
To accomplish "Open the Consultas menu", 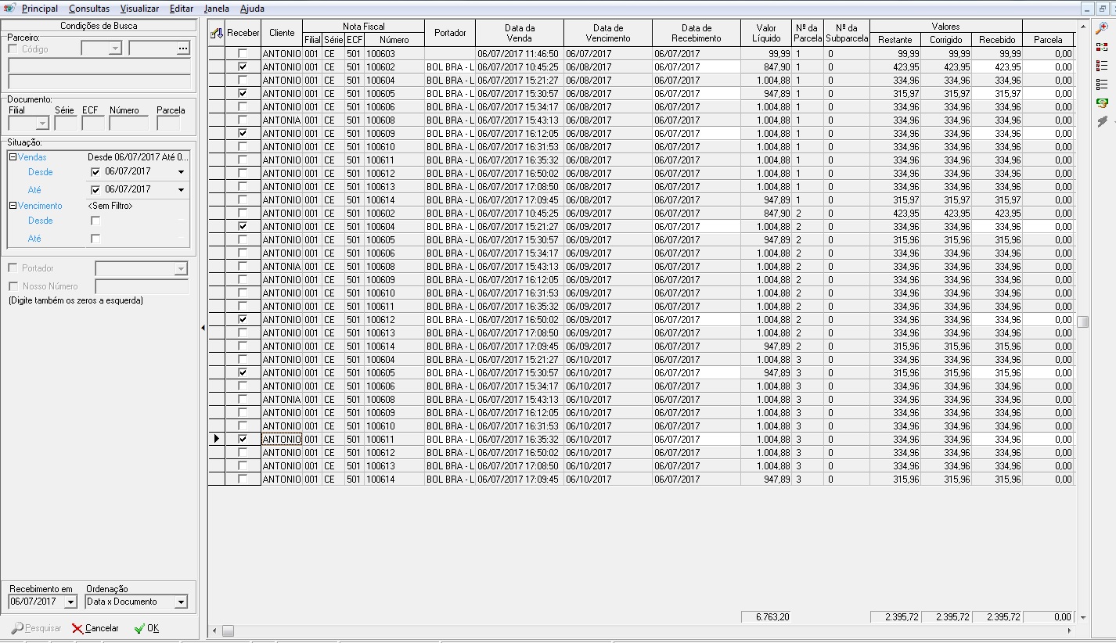I will tap(89, 9).
